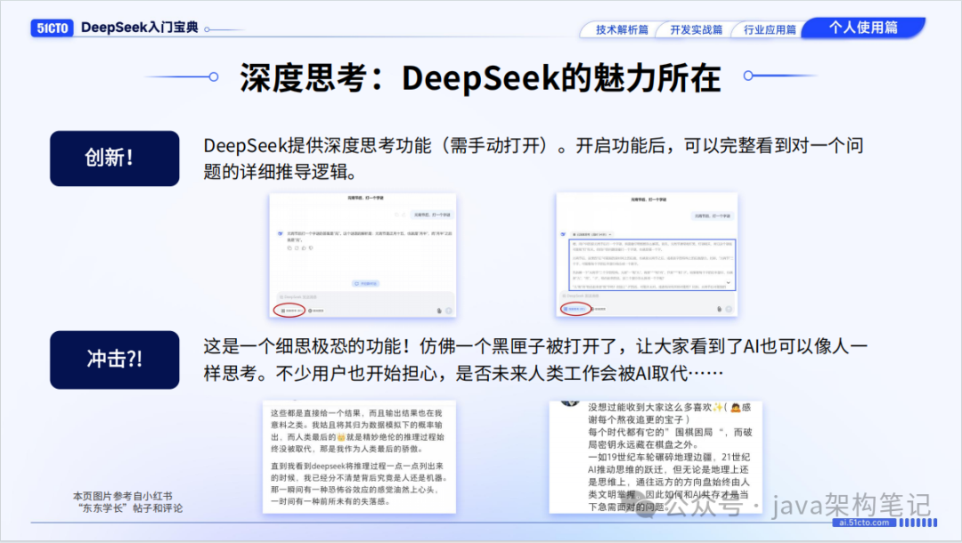Click paperclip attach icon in left DeepSeek screenshot
Viewport: 962px width, 543px height.
(439, 311)
